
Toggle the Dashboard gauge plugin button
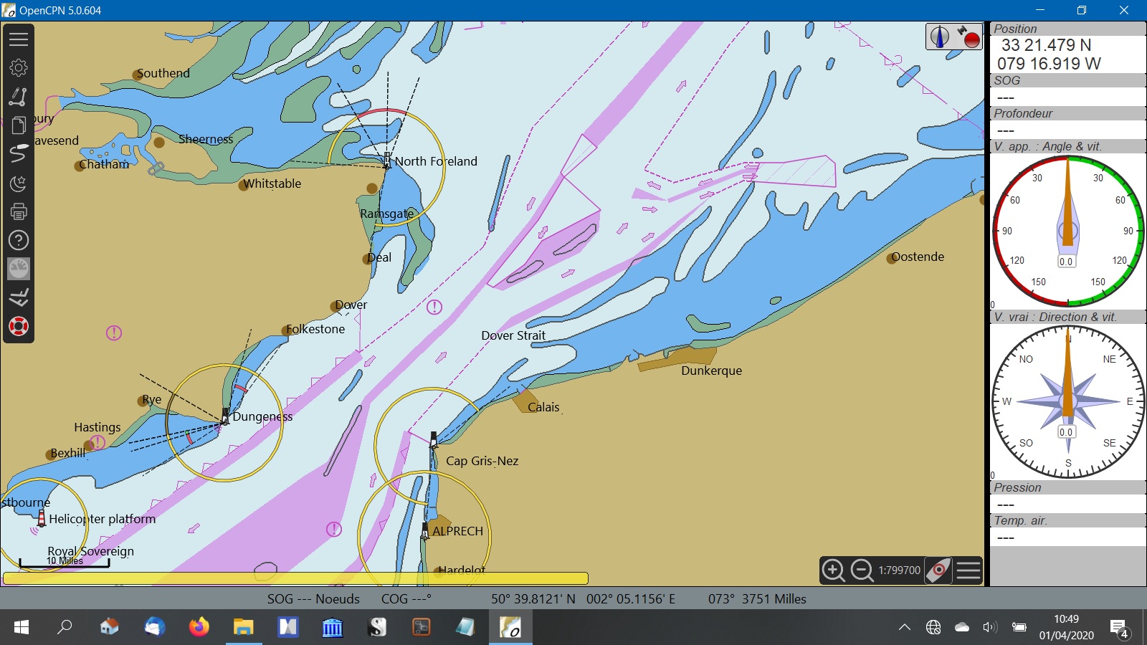pos(19,269)
